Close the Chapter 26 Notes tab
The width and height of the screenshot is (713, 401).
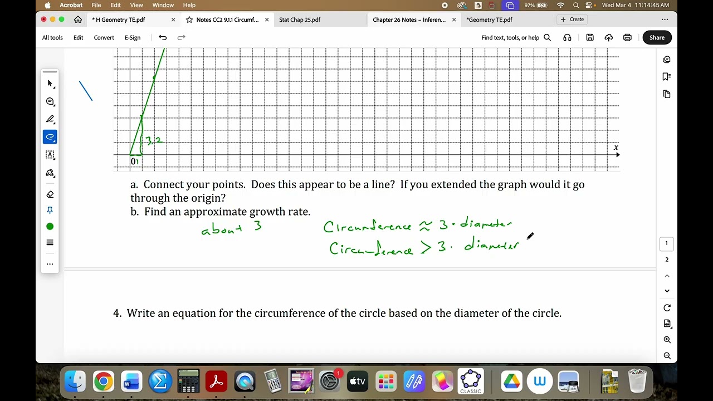[x=454, y=19]
